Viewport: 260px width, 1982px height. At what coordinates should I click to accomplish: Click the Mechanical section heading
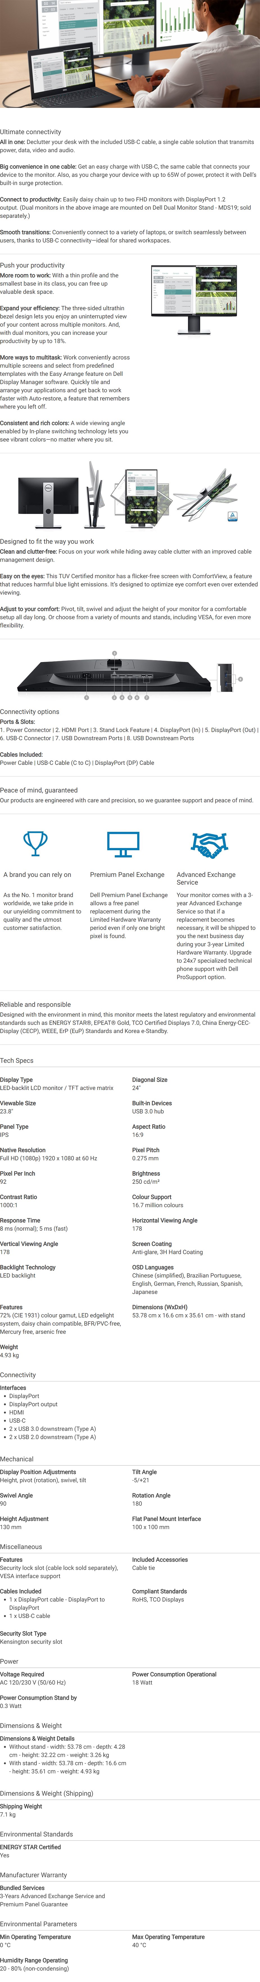pyautogui.click(x=17, y=1459)
